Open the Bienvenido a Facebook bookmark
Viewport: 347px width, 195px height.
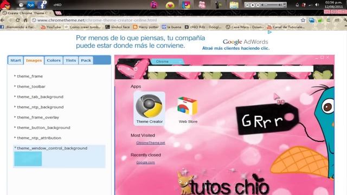pos(18,27)
